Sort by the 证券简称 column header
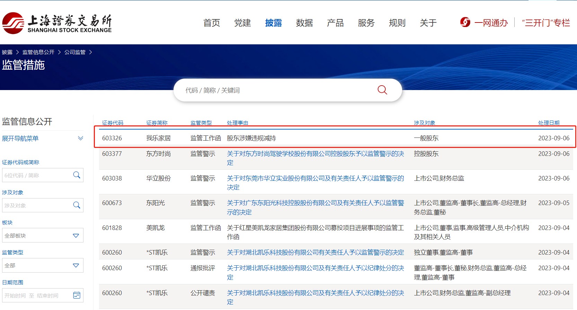The image size is (577, 310). [x=157, y=123]
